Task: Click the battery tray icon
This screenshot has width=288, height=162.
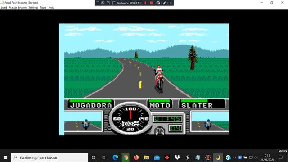Action: click(x=245, y=157)
